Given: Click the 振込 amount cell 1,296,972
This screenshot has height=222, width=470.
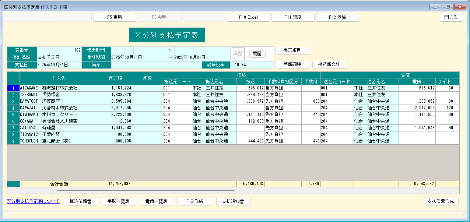Looking at the screenshot, I should click(250, 102).
